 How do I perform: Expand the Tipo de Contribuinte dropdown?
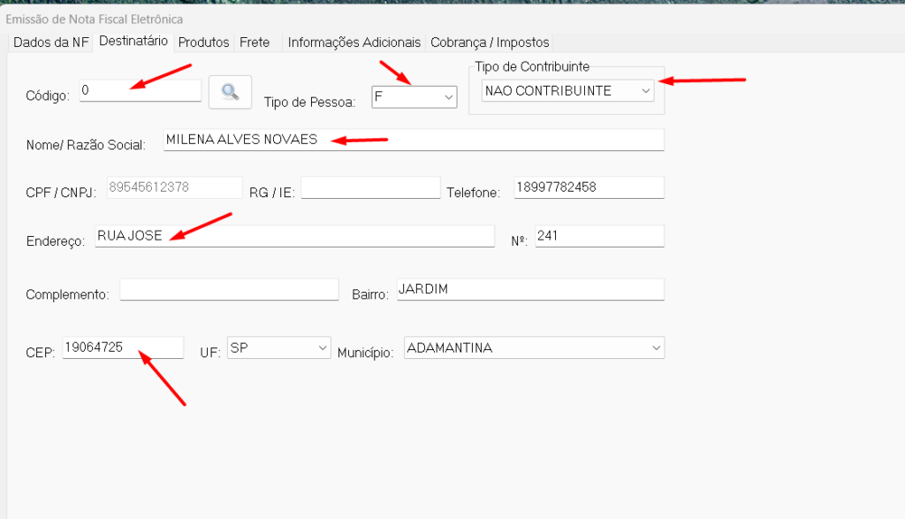[568, 90]
